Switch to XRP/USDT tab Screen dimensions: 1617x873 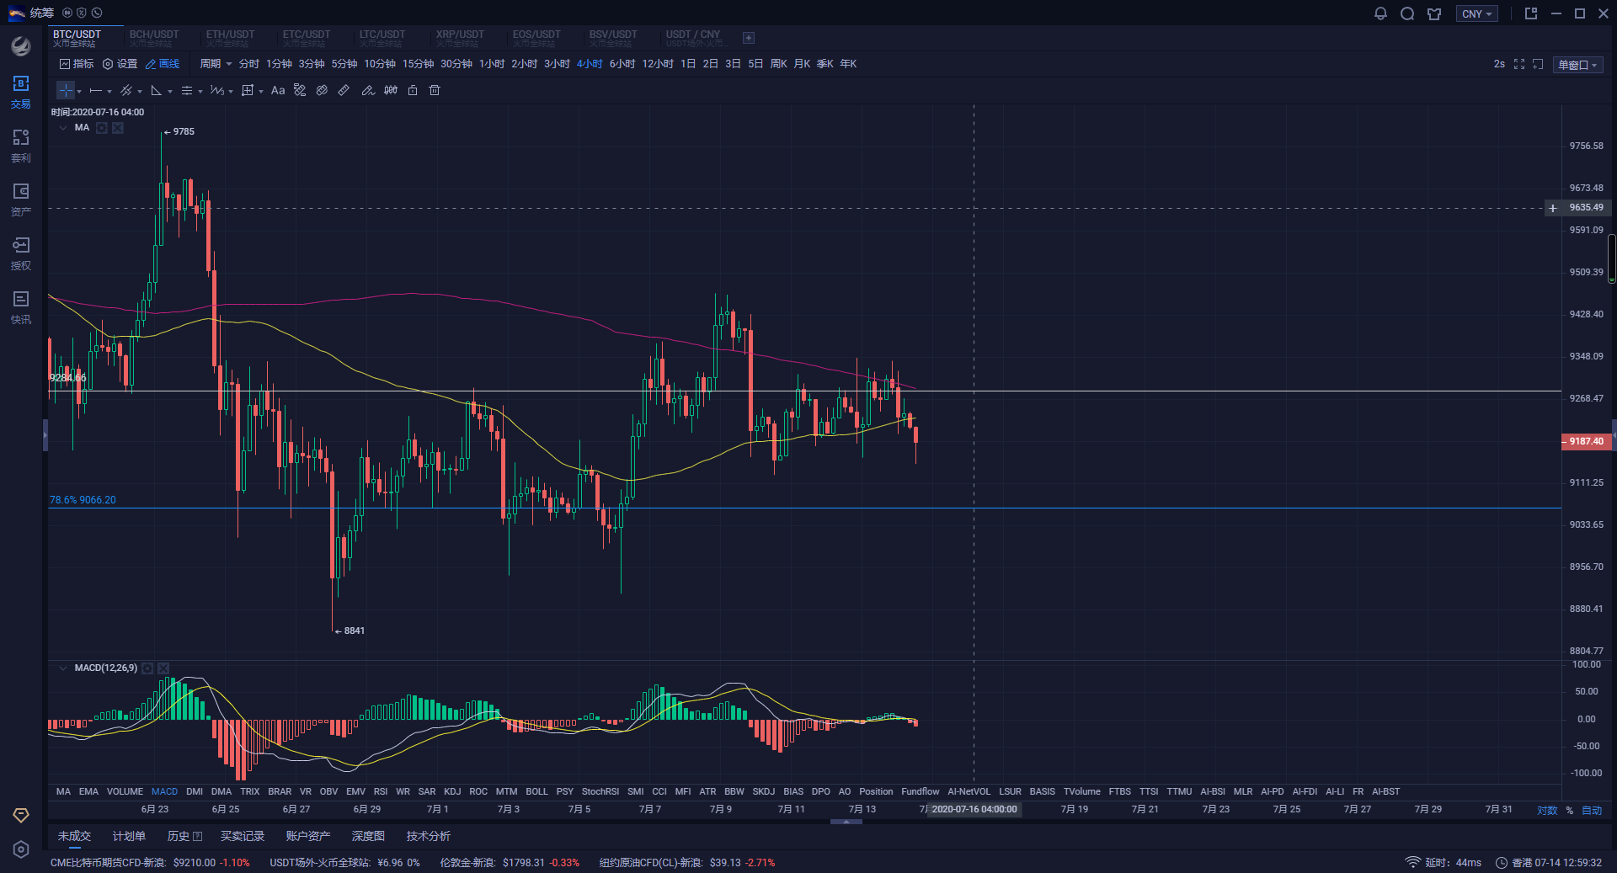pos(460,38)
